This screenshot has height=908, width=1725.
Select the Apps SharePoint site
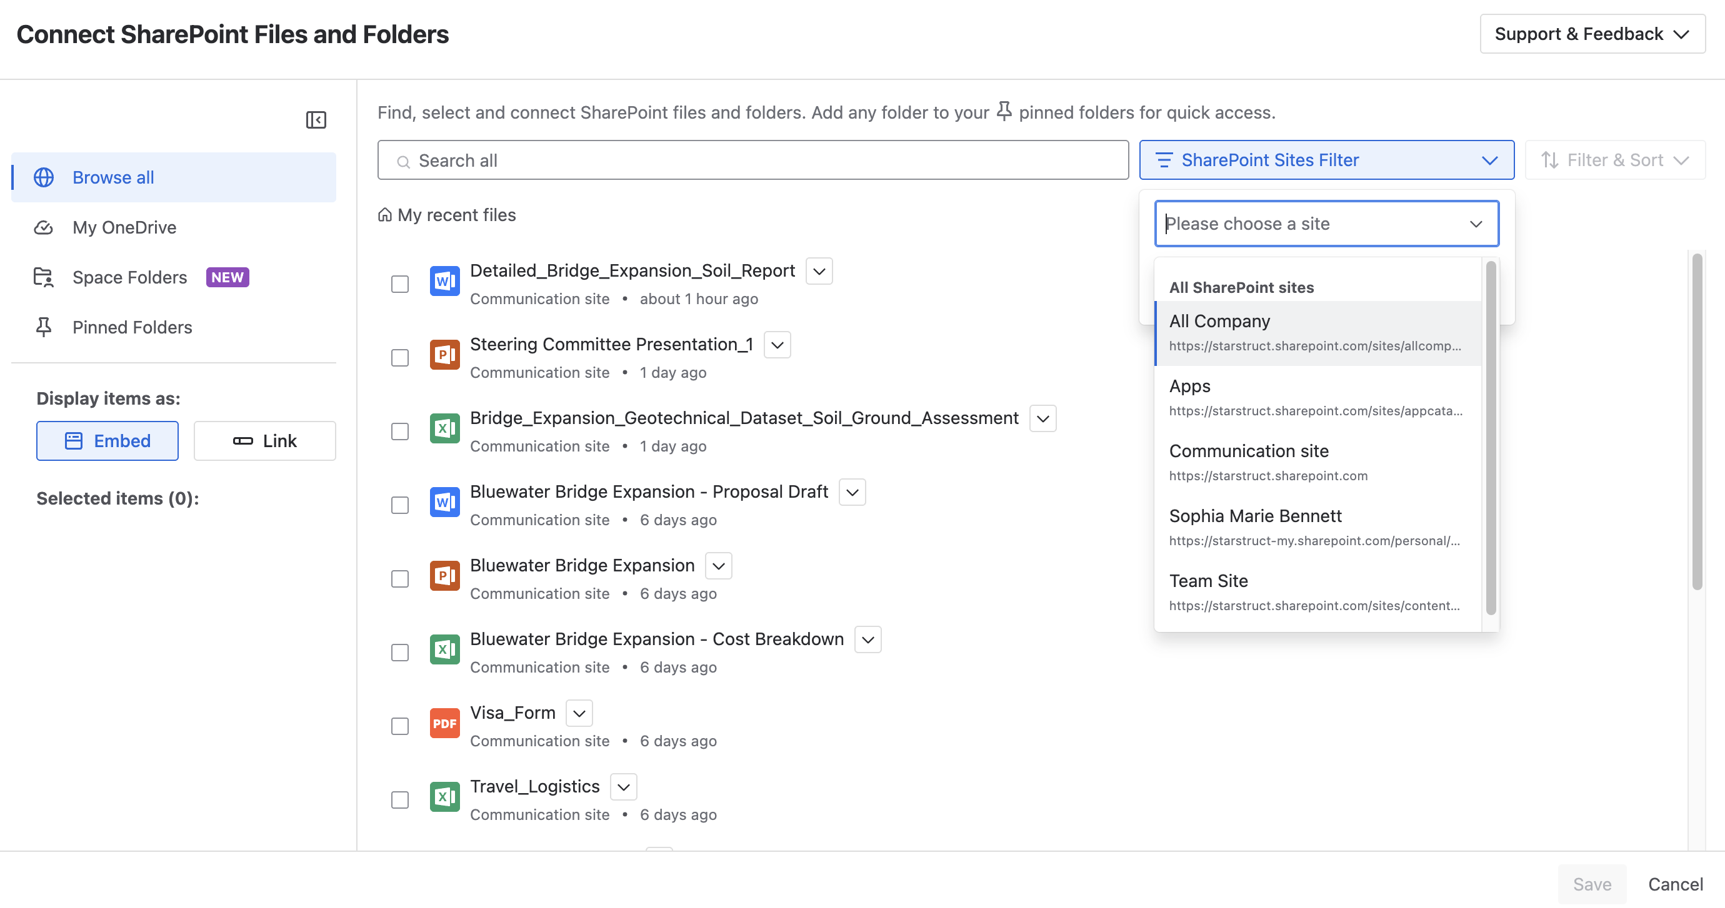pos(1318,398)
